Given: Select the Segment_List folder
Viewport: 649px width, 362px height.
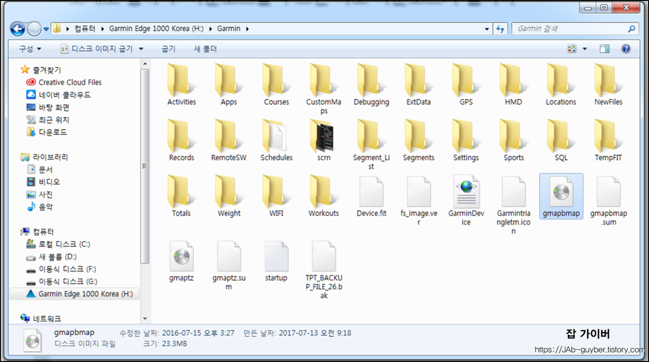Looking at the screenshot, I should pos(371,145).
